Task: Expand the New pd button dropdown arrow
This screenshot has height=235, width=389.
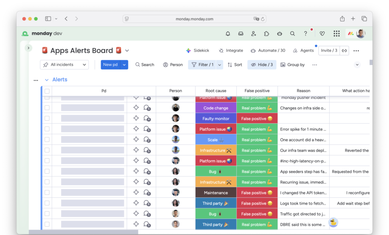Action: click(x=124, y=65)
